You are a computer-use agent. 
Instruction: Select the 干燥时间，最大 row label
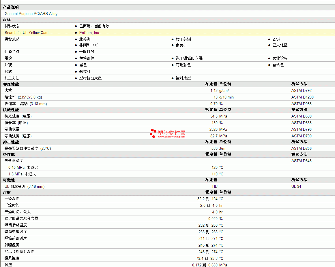(x=18, y=212)
